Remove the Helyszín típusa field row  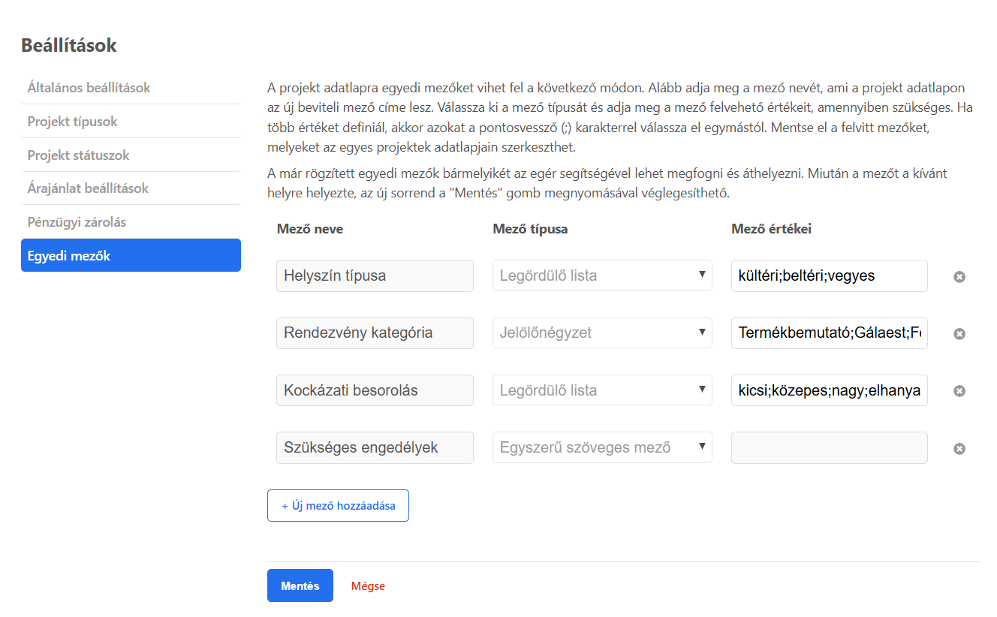[x=959, y=277]
